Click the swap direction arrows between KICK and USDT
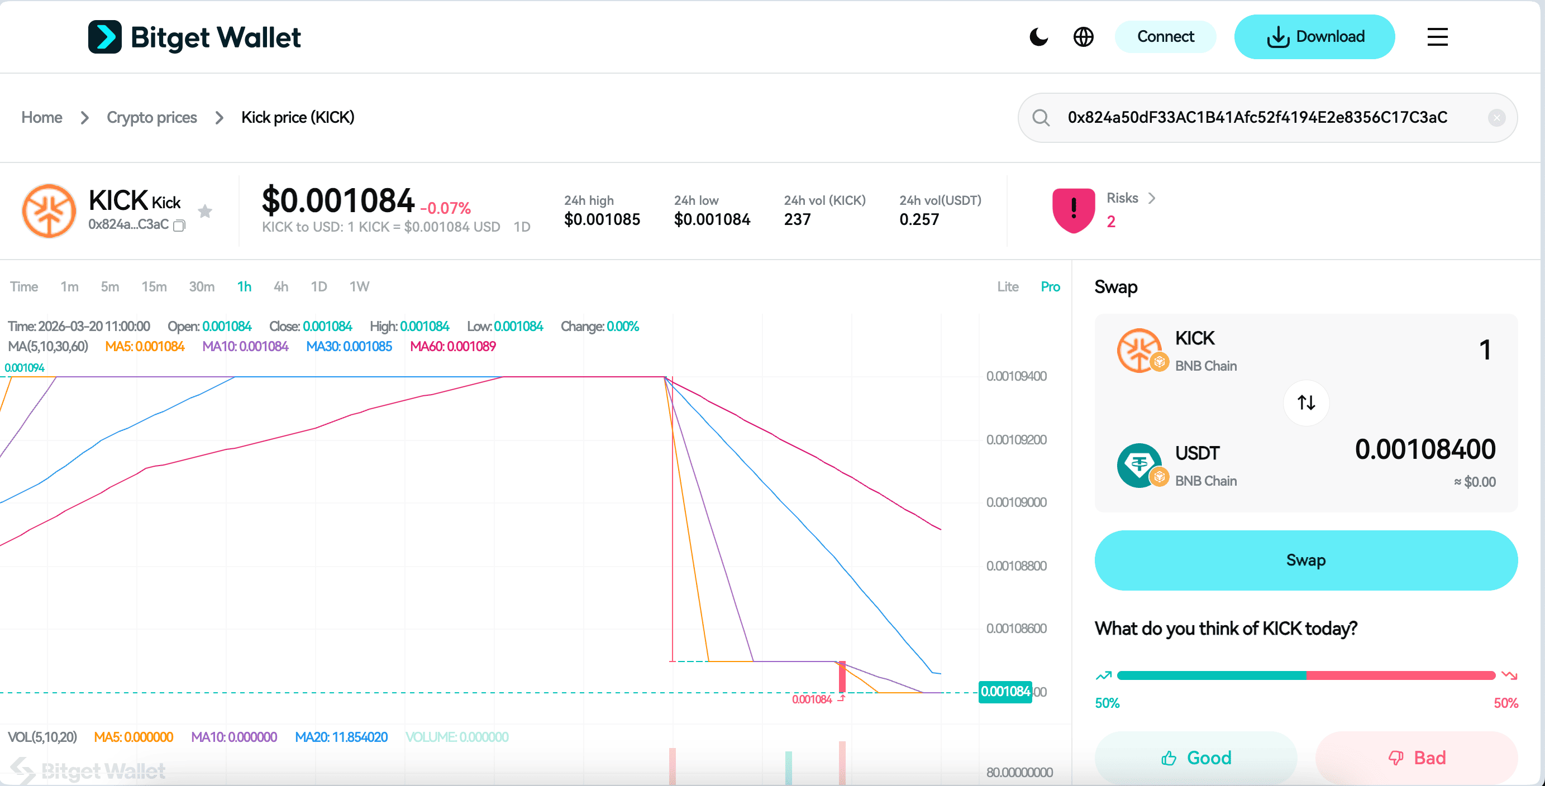Image resolution: width=1545 pixels, height=786 pixels. 1306,402
